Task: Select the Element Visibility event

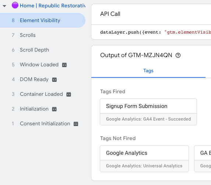Action: point(43,20)
